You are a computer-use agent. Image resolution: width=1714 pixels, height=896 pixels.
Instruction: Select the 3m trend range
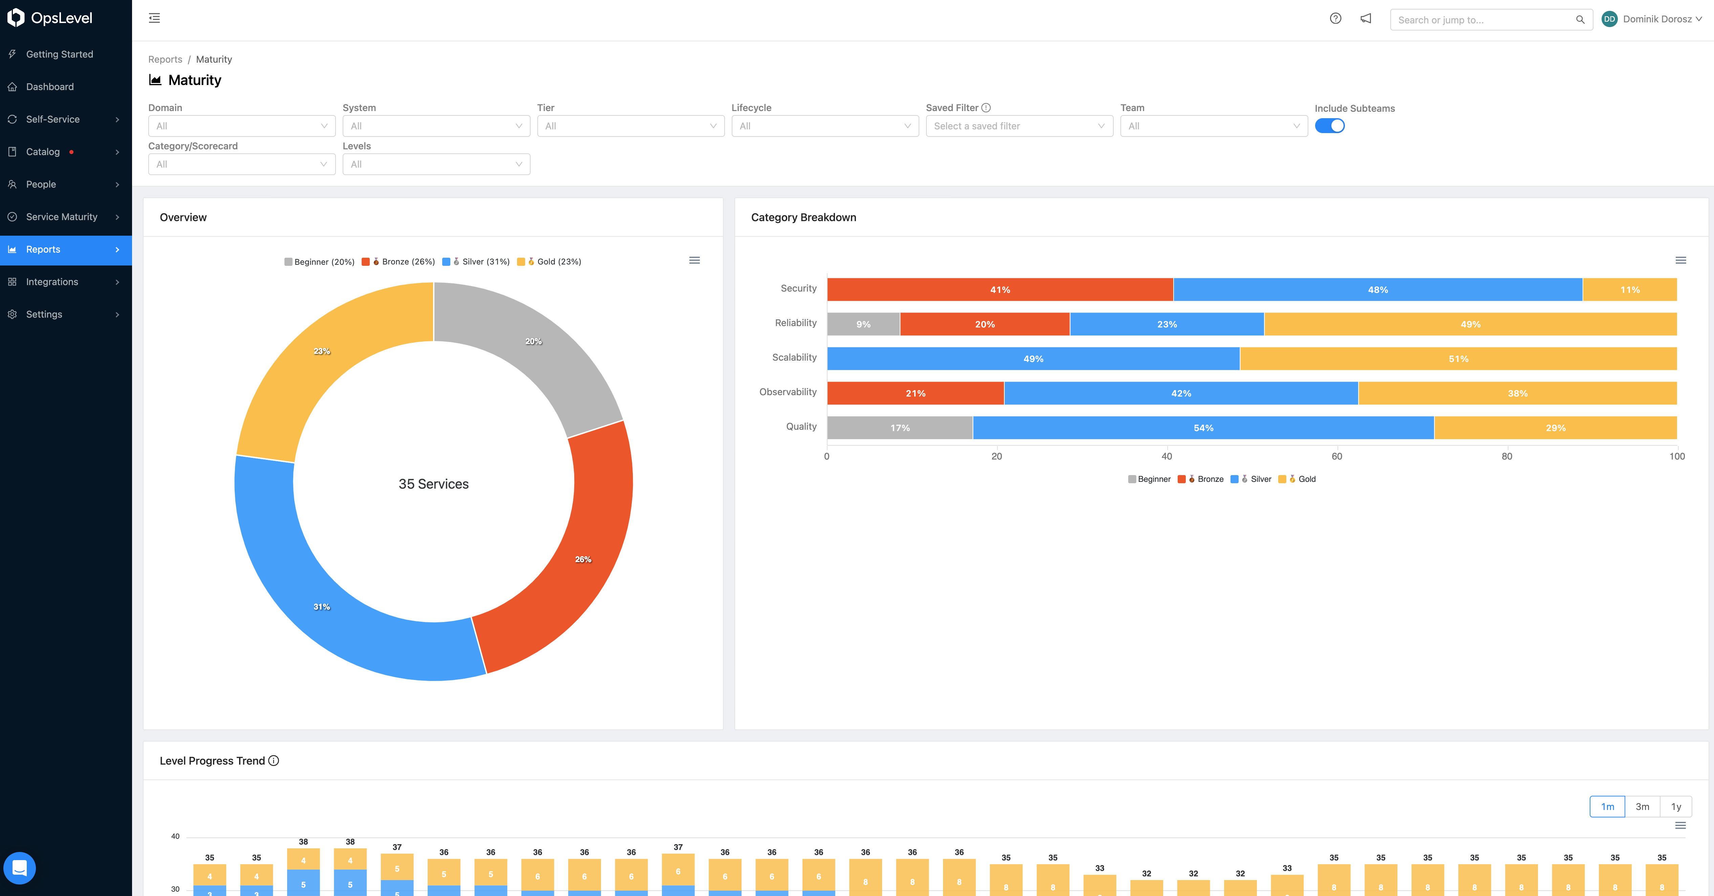pos(1642,806)
